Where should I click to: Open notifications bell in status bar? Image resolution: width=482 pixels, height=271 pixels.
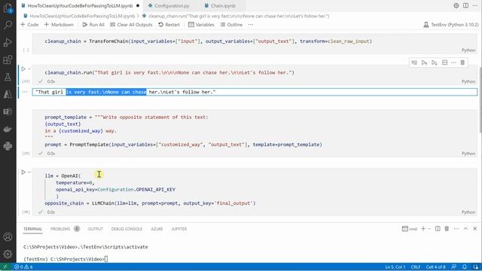(465, 267)
